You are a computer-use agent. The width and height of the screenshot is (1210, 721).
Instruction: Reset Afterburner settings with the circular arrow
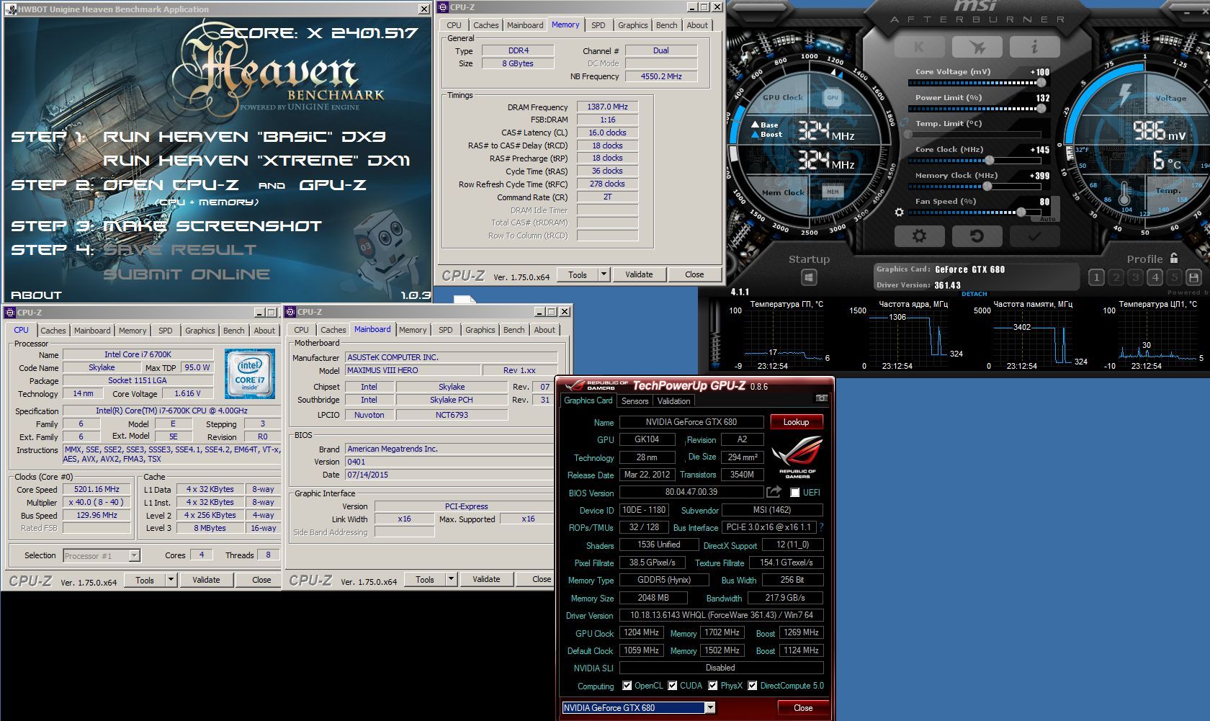977,236
